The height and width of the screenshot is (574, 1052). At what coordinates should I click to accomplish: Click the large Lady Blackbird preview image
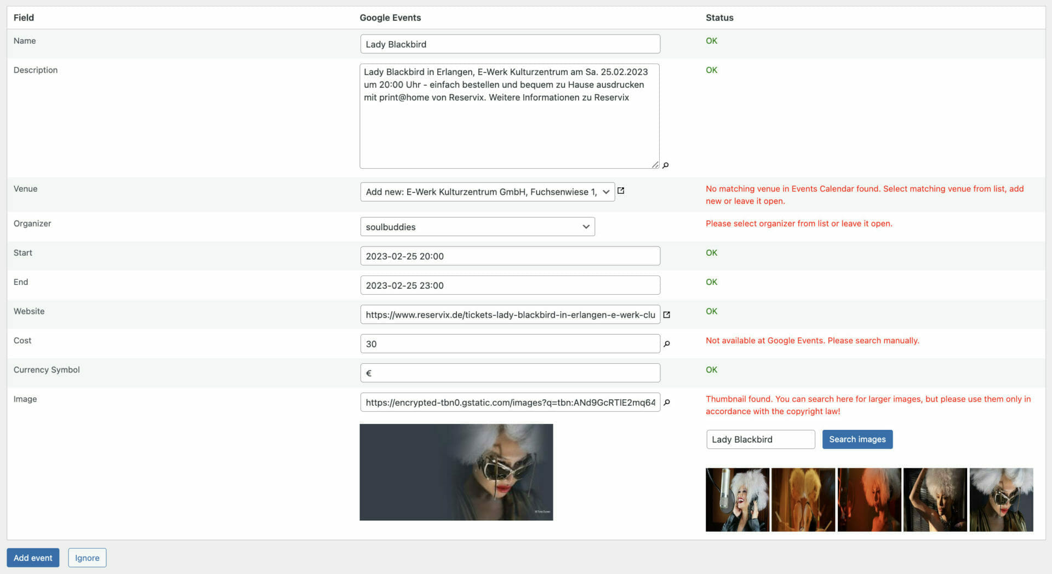click(x=456, y=472)
